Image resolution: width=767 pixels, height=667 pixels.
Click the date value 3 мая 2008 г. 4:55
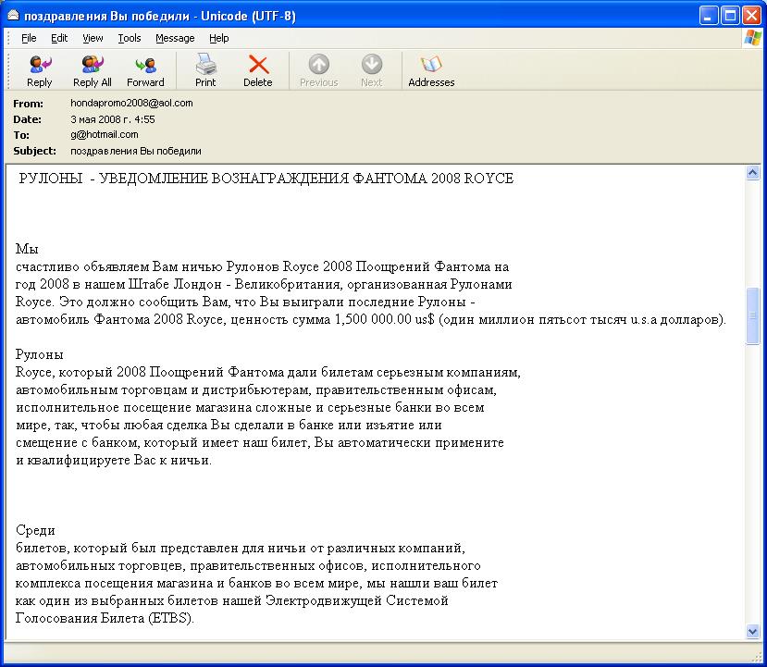click(x=113, y=119)
